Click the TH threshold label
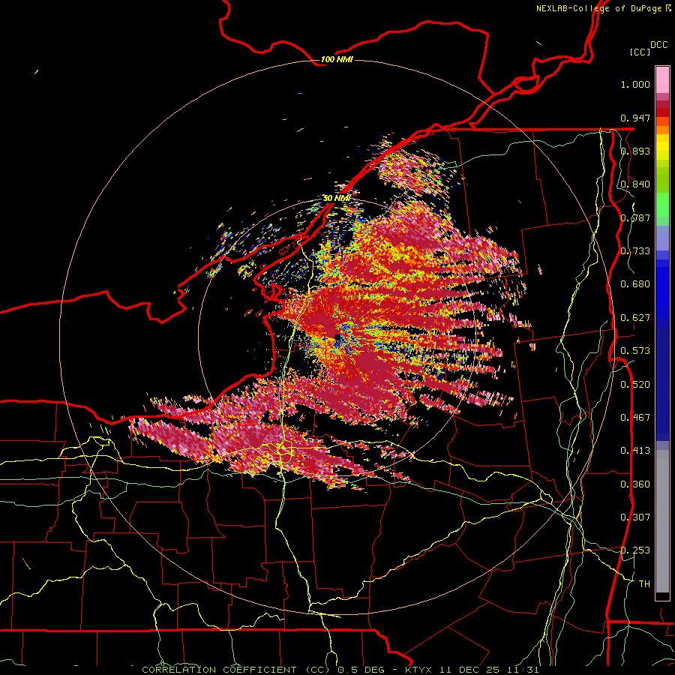Screen dimensions: 675x675 [644, 584]
